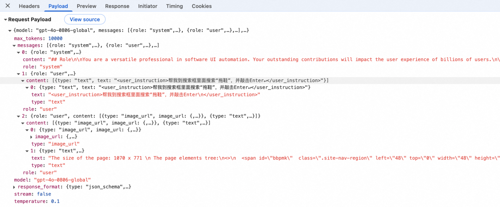Switch to the Initiator tab

tap(148, 6)
